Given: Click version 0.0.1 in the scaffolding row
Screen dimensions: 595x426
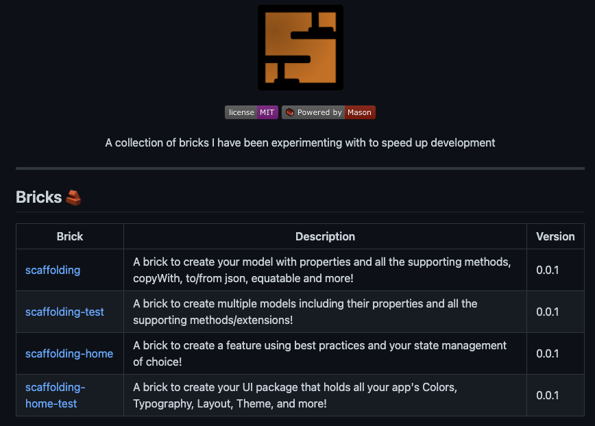Looking at the screenshot, I should pyautogui.click(x=548, y=270).
